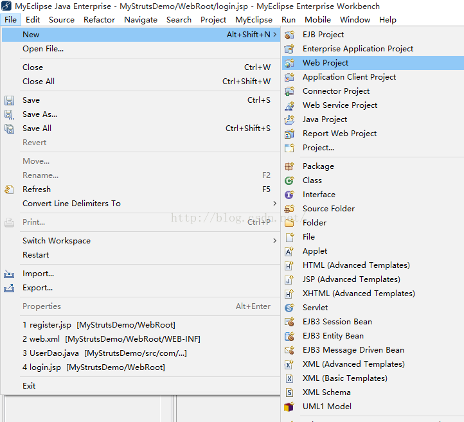Select Close All in File menu
464x422 pixels.
141,82
